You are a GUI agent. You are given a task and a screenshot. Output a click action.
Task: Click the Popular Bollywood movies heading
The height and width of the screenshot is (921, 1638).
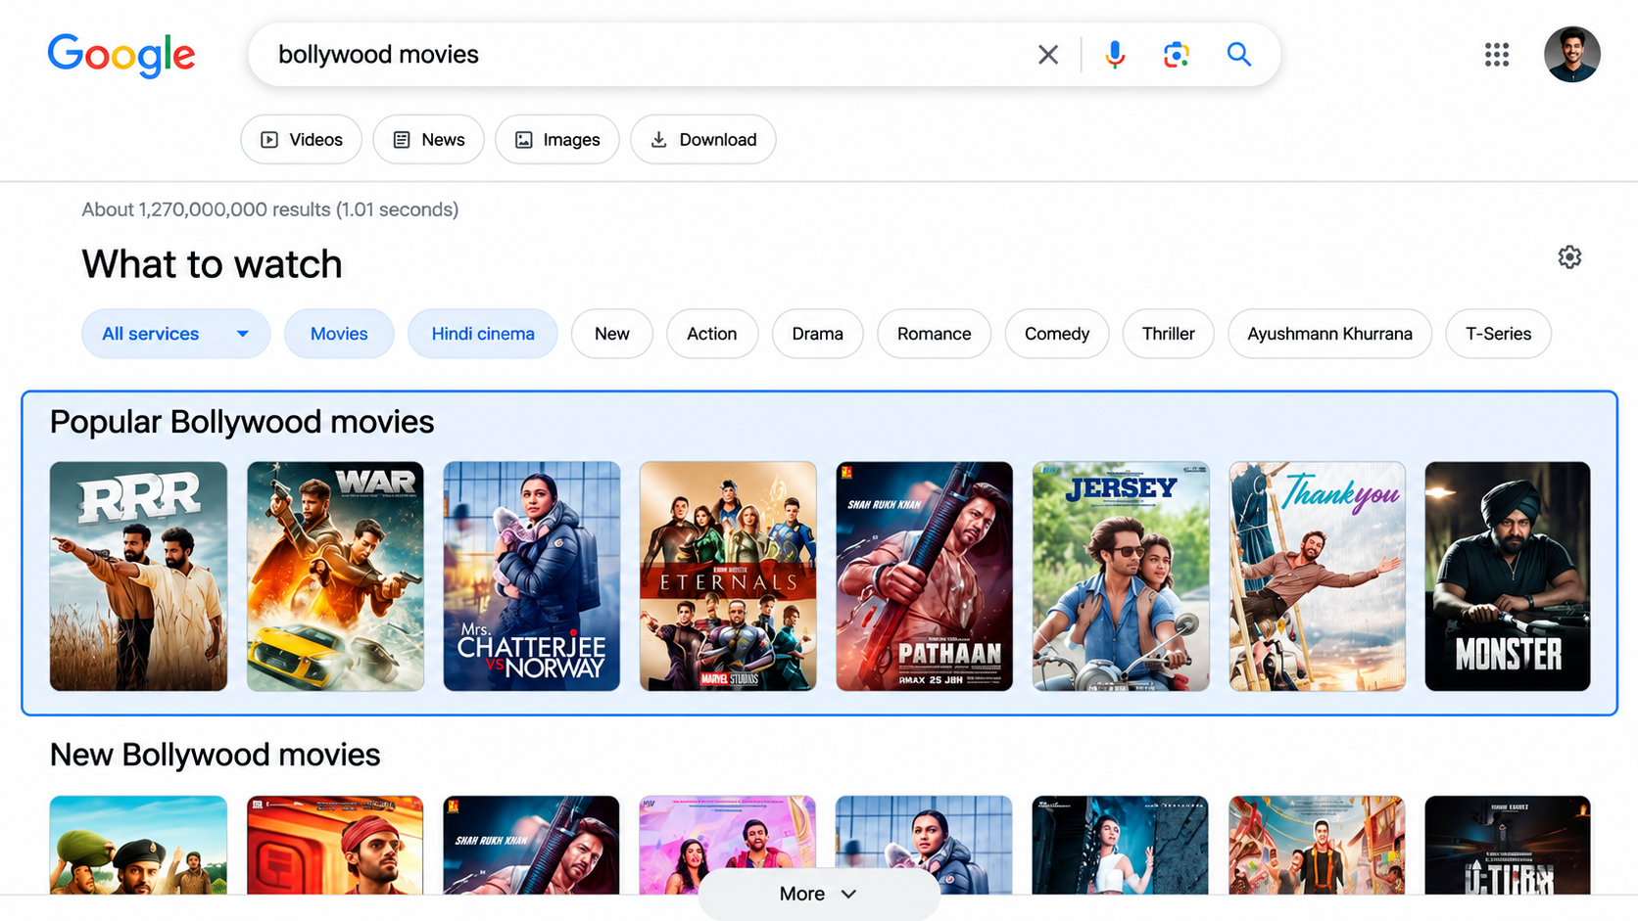242,422
